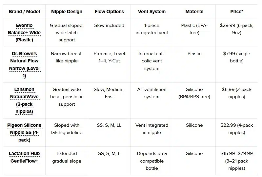Image resolution: width=262 pixels, height=177 pixels.
Task: Open the Evenflo Balance+ Wide (Plastic) link
Action: click(x=24, y=33)
